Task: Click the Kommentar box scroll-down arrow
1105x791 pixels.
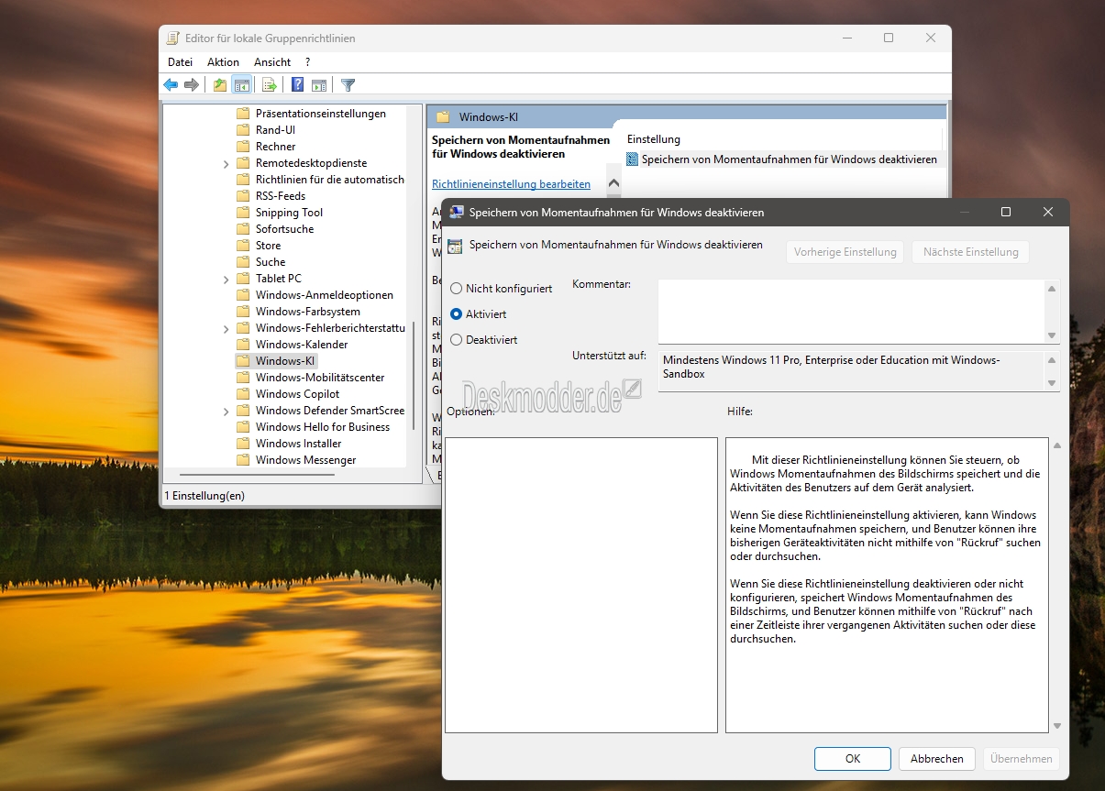Action: pyautogui.click(x=1052, y=335)
